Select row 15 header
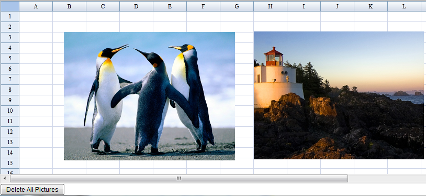This screenshot has width=426, height=196. (x=10, y=163)
